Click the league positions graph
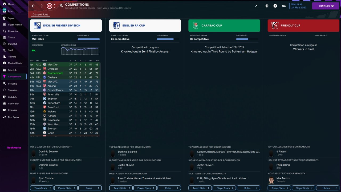The height and width of the screenshot is (192, 341). (80, 51)
